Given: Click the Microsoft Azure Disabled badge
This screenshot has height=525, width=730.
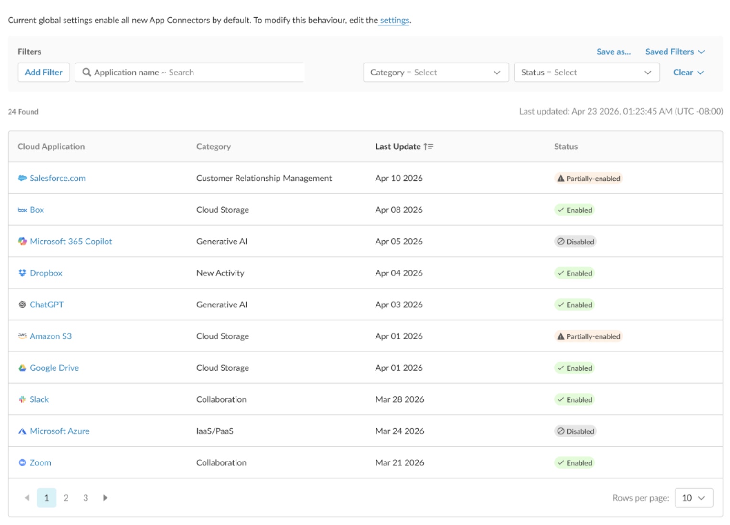Looking at the screenshot, I should [x=575, y=431].
